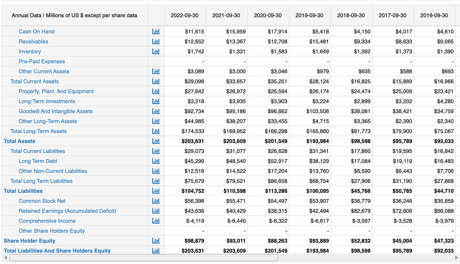Open Other Non-Current Liabilities link
Screen dimensions: 460x264
(53, 171)
